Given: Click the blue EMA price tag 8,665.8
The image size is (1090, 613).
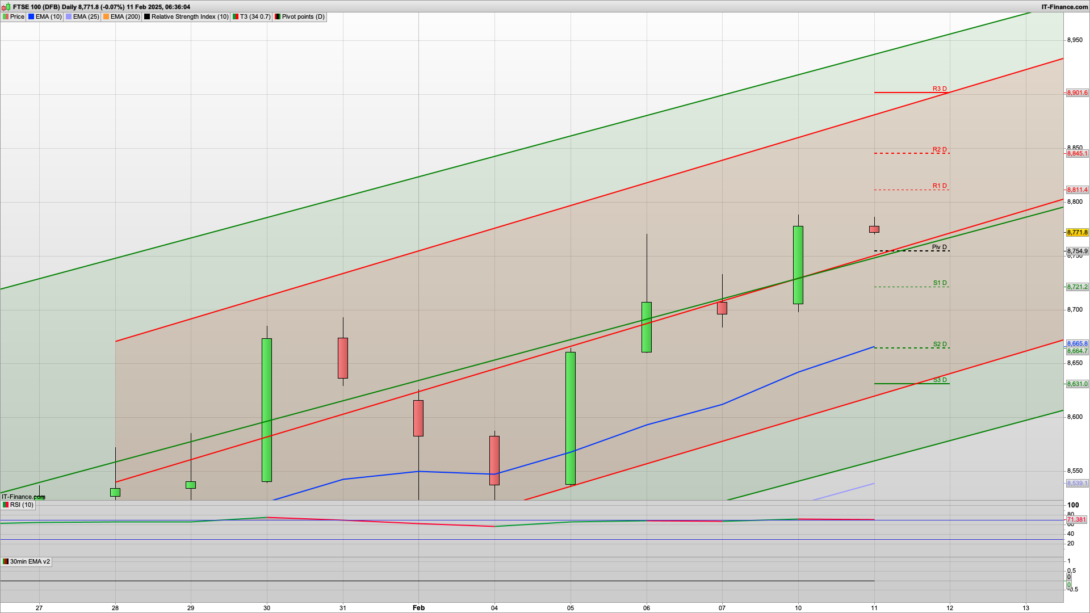Looking at the screenshot, I should [1077, 343].
